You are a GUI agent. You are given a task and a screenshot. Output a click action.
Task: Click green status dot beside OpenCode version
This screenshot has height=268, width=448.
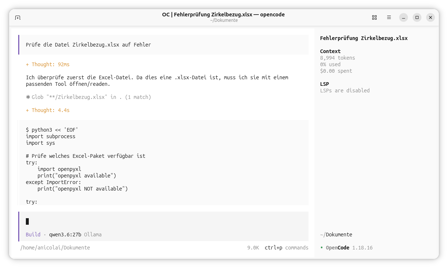coord(322,248)
